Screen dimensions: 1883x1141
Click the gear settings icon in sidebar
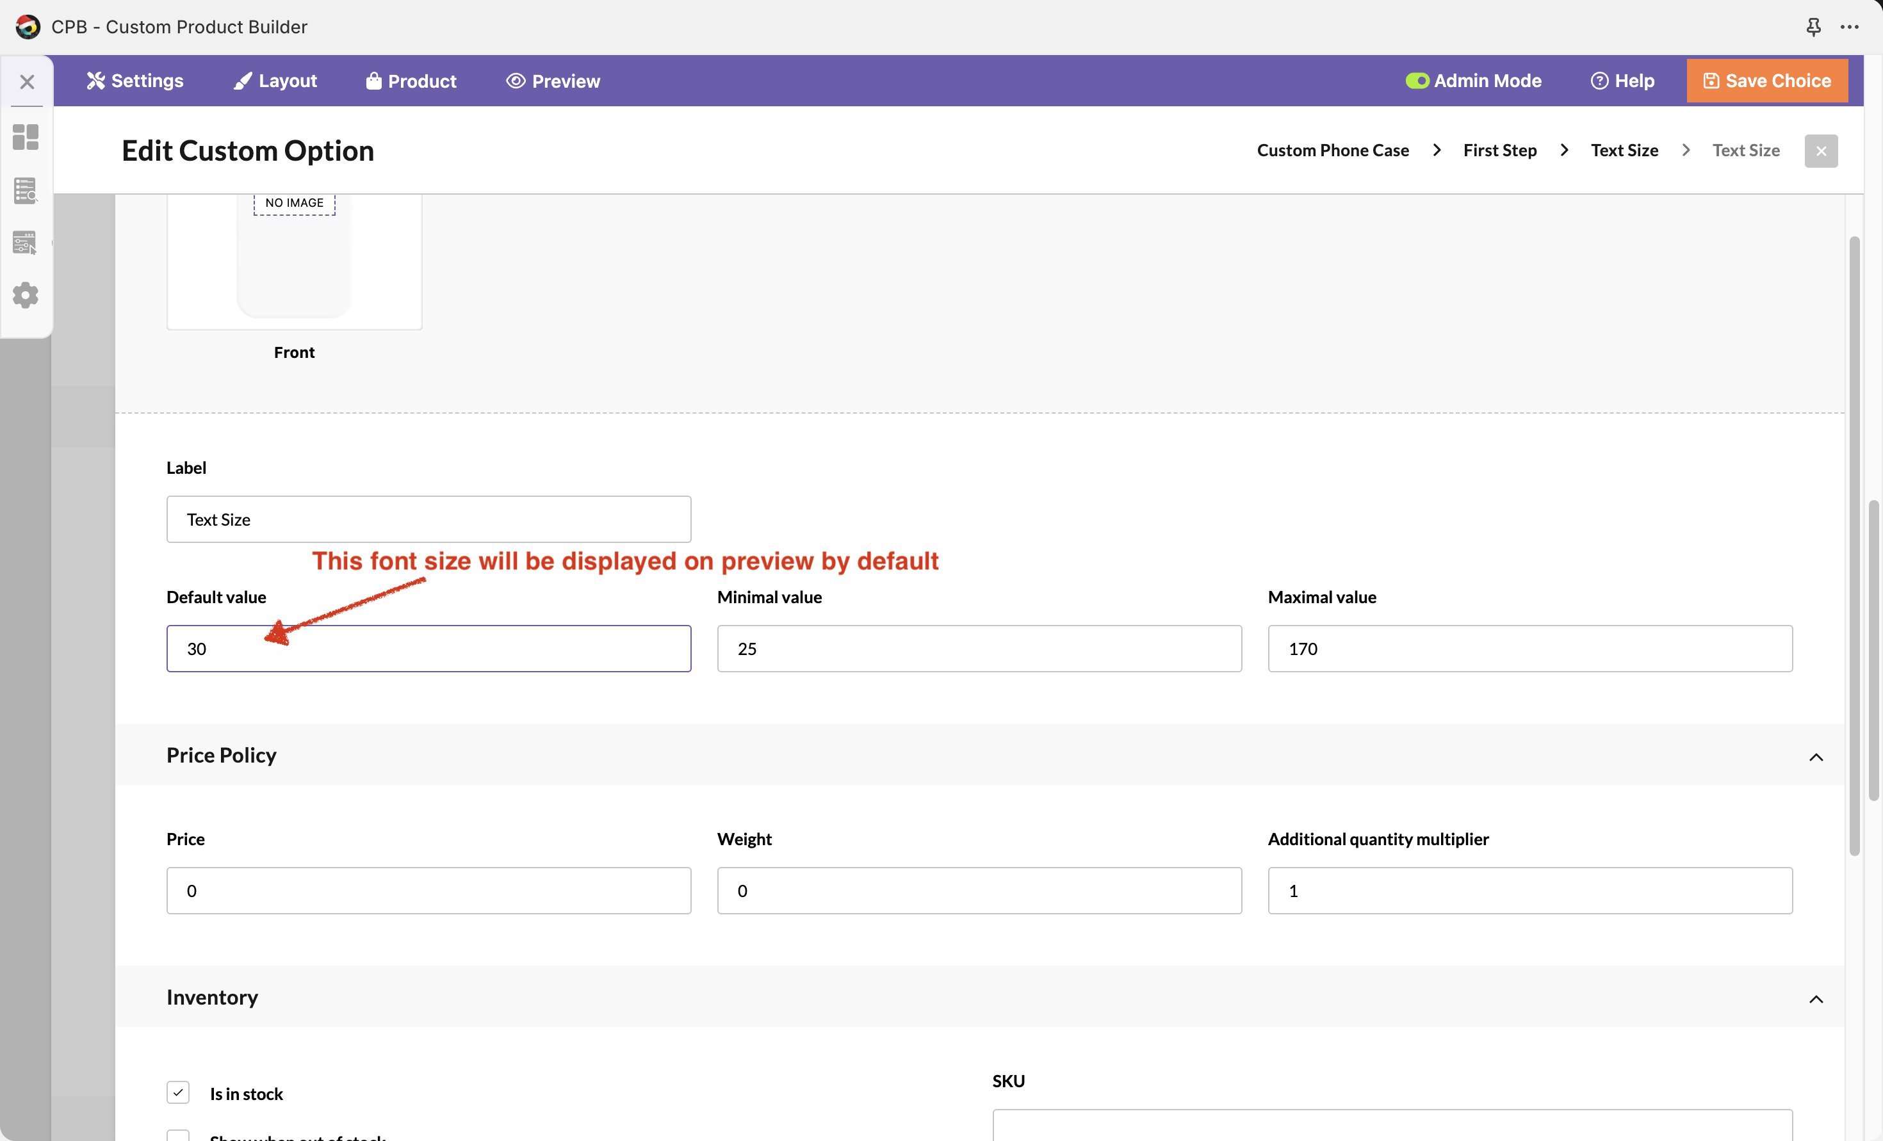[x=25, y=295]
